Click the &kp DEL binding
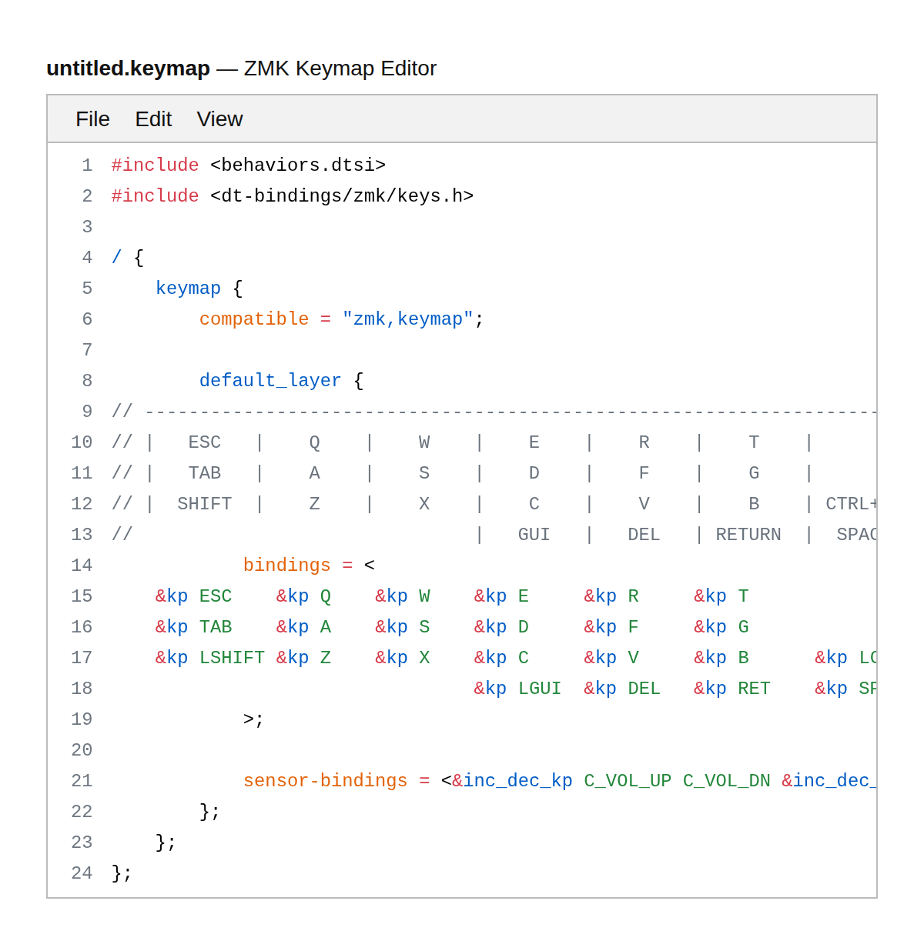Viewport: 924px width, 951px height. point(622,689)
